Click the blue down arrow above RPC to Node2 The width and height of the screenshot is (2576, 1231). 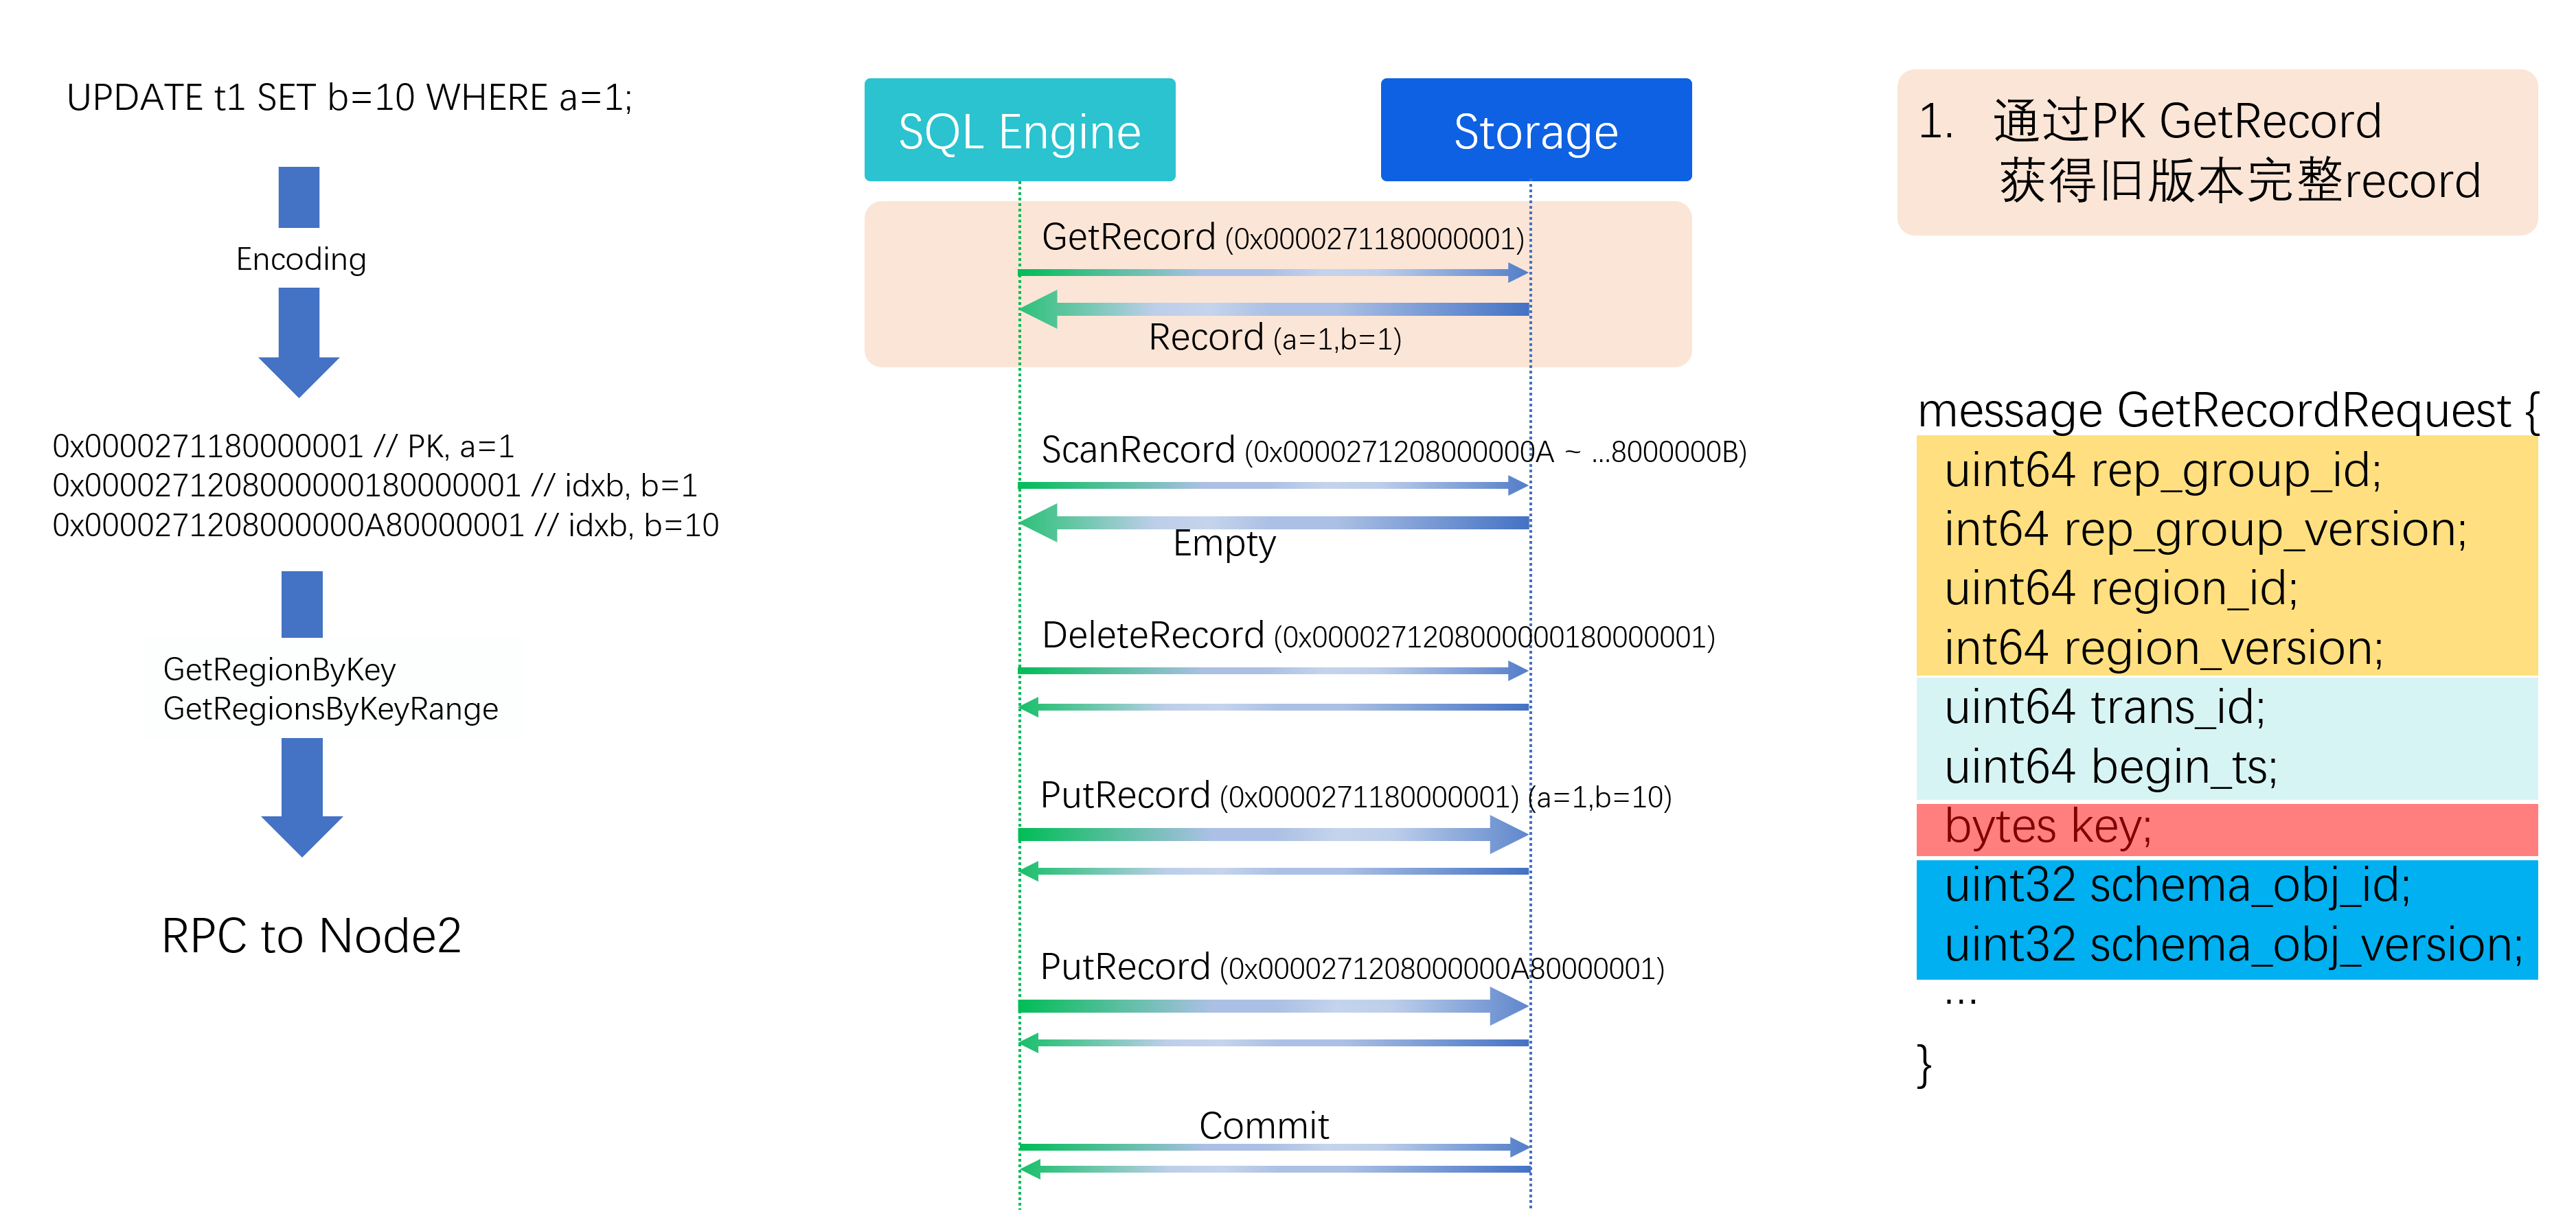(302, 797)
